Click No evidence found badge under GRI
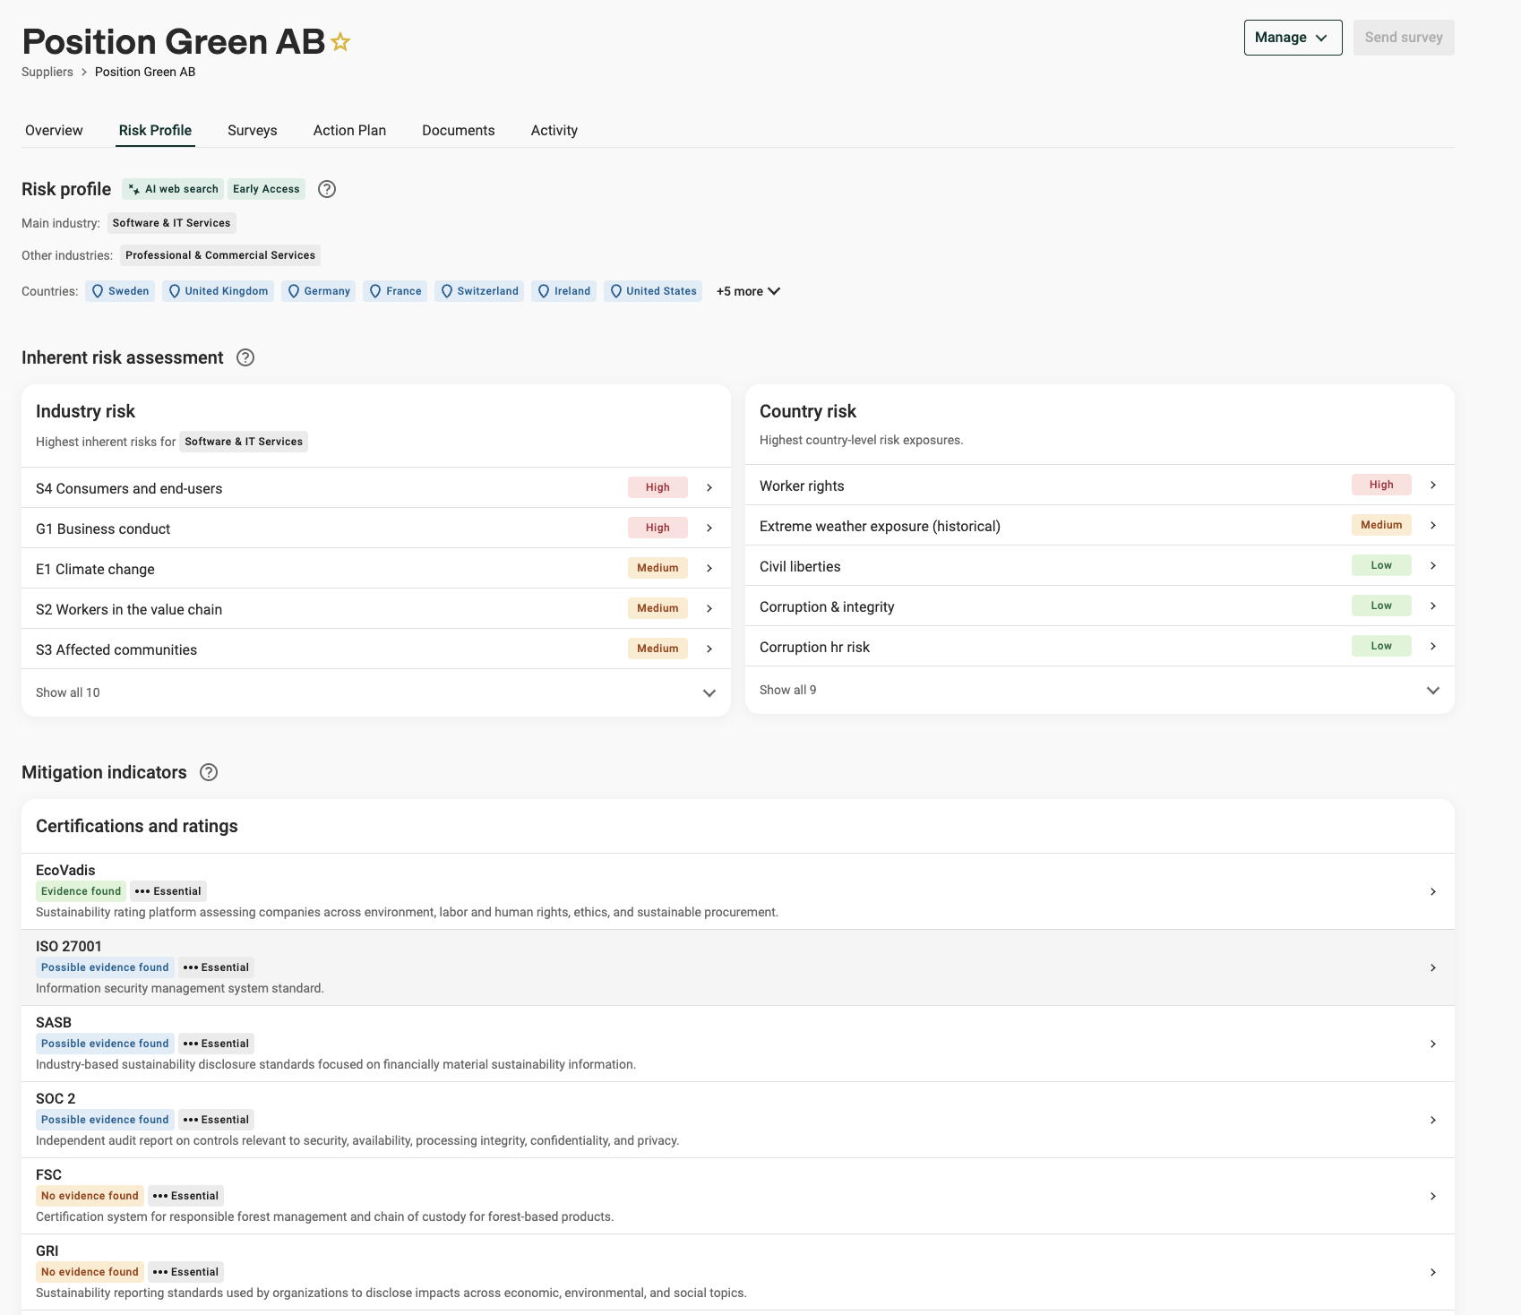The width and height of the screenshot is (1521, 1315). pos(90,1272)
